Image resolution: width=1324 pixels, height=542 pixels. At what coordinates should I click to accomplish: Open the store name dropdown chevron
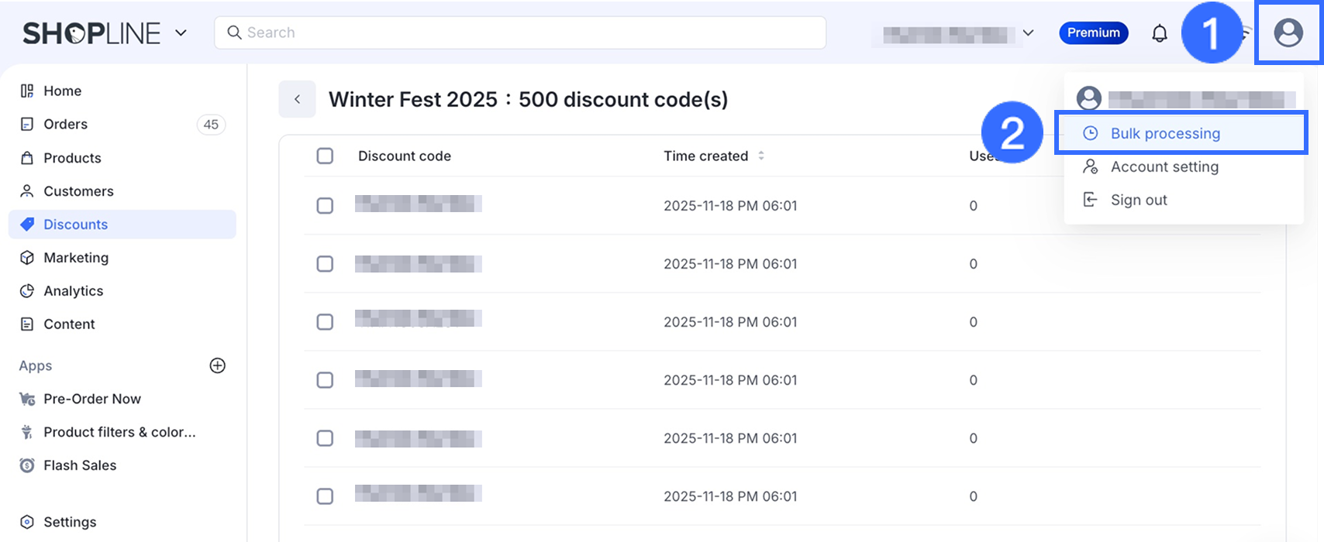click(1029, 33)
